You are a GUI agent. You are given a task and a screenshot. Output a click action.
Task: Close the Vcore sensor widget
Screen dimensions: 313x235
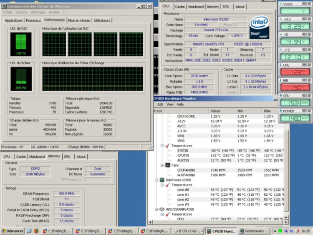pos(309,4)
